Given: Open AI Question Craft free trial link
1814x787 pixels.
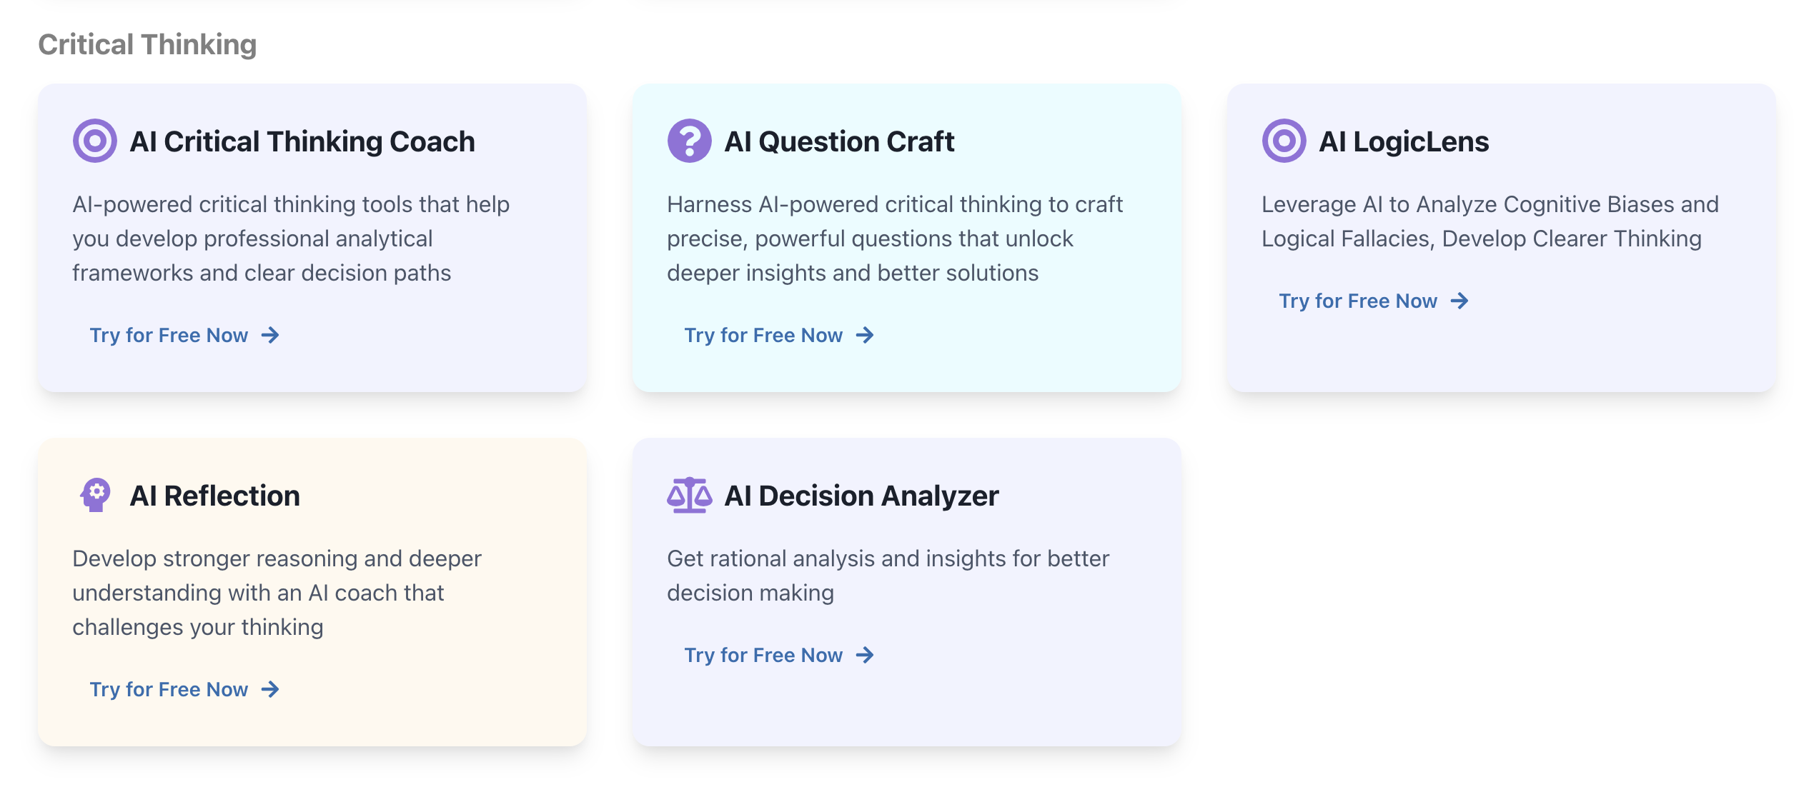Looking at the screenshot, I should [x=763, y=335].
